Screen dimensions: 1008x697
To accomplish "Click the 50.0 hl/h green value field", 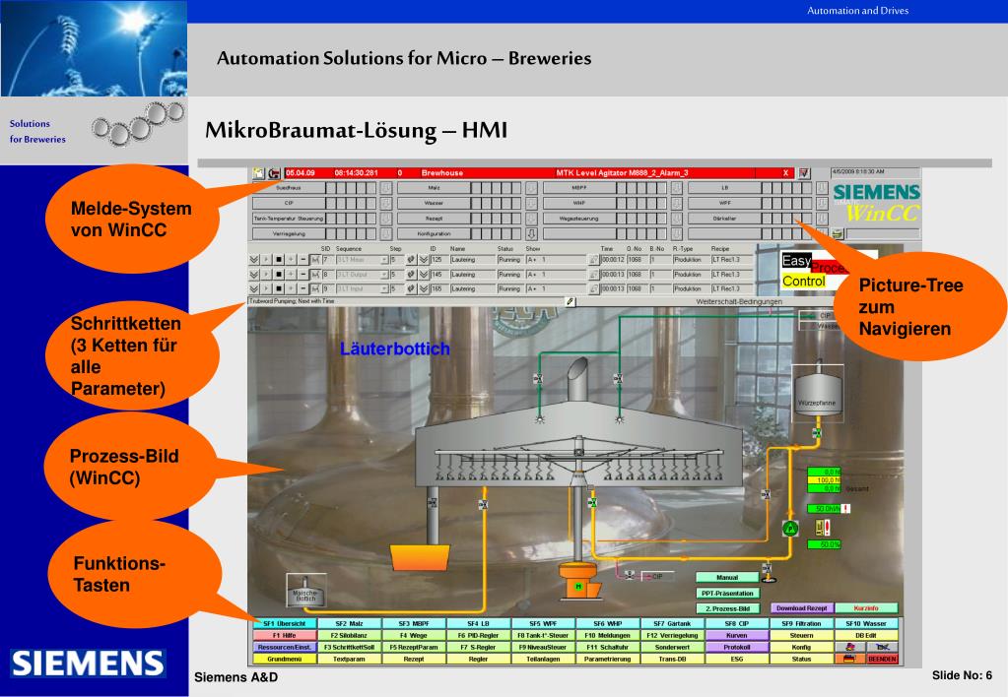I will [x=824, y=509].
